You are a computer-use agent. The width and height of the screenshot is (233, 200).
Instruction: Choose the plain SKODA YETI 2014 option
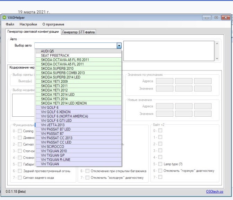(x=79, y=99)
